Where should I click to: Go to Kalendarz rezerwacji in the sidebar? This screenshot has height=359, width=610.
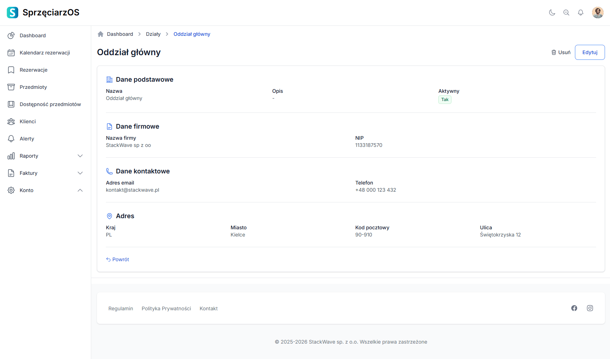45,53
